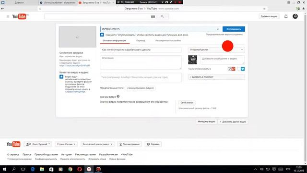This screenshot has height=173, width=307.
Task: Switch to Yandex Browser on the taskbar
Action: coord(89,169)
